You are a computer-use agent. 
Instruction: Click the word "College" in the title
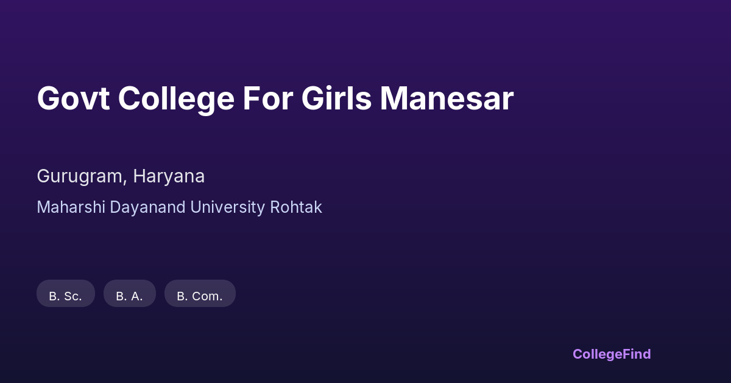(x=176, y=98)
